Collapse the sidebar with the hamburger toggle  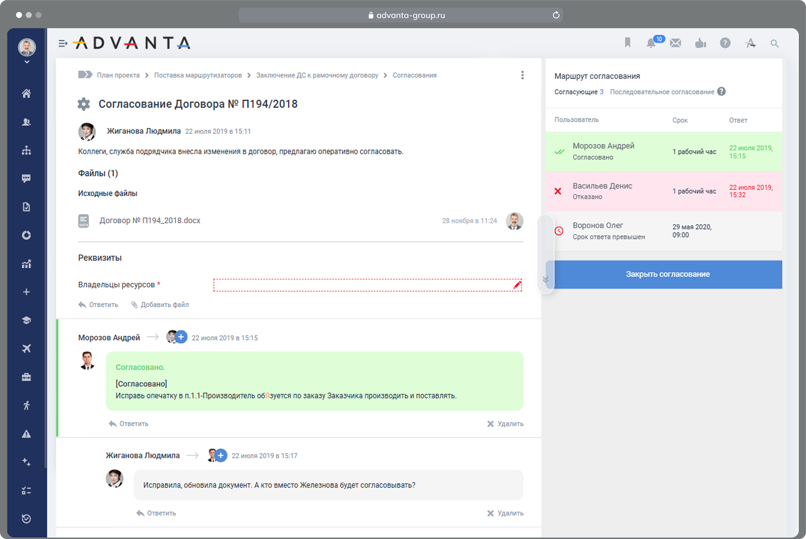[x=63, y=43]
